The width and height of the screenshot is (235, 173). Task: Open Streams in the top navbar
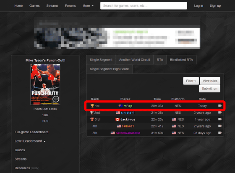tap(52, 6)
